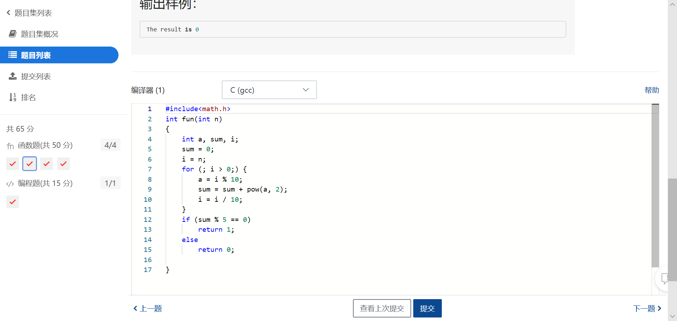Image resolution: width=677 pixels, height=321 pixels.
Task: Place cursor on code line 9
Action: 243,189
